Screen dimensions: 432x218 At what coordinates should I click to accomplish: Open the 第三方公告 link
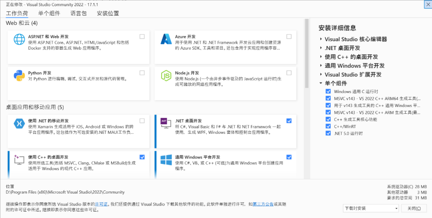click(x=263, y=204)
